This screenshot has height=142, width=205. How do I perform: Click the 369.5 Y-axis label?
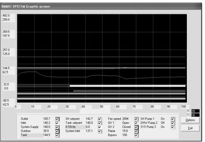tap(6, 32)
